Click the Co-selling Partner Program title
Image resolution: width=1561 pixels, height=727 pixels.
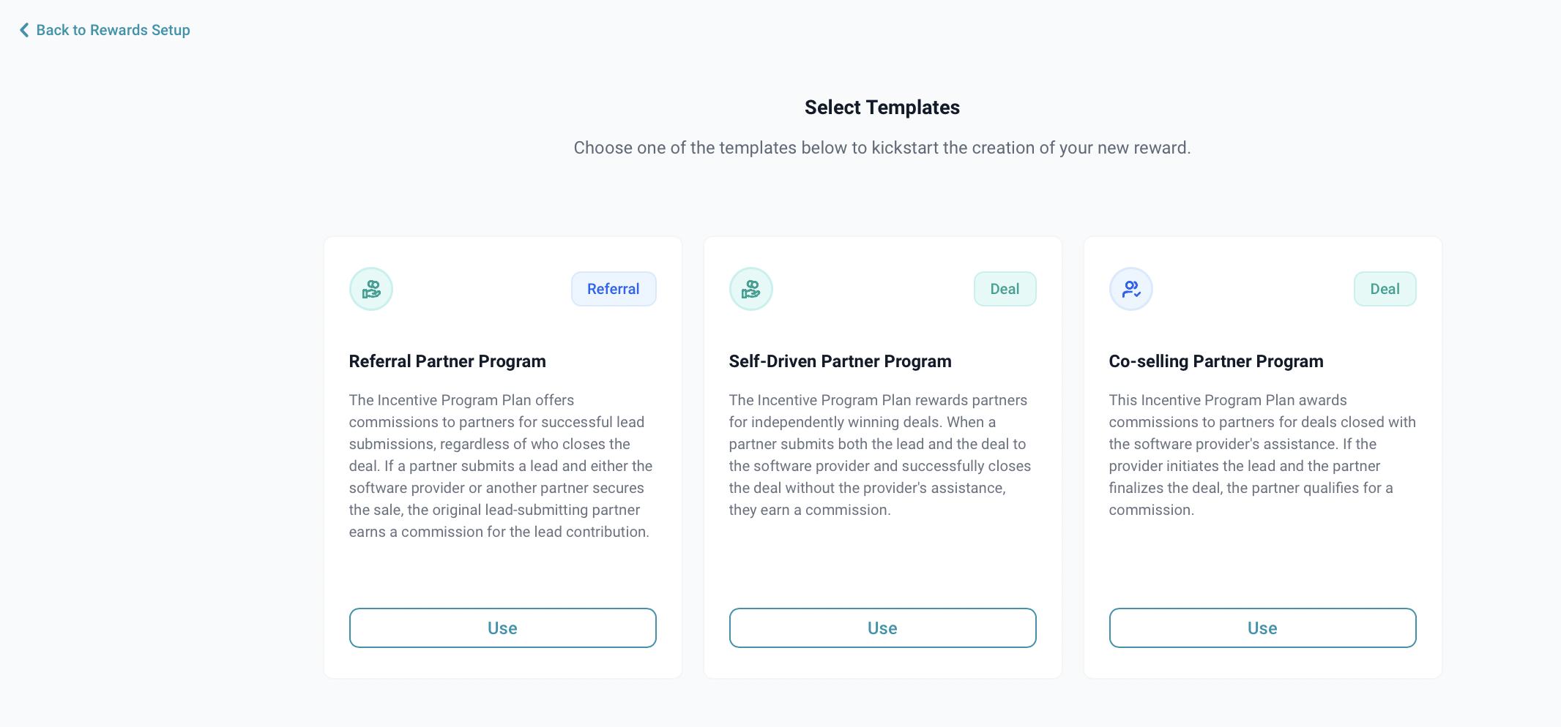(1216, 361)
